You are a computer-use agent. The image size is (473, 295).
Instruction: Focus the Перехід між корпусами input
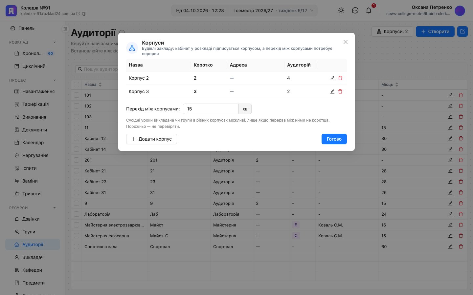click(211, 109)
